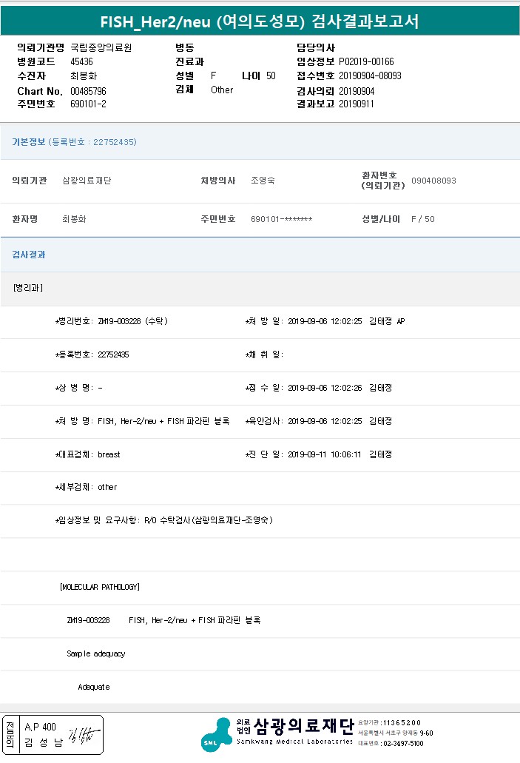Select representative phone 02-3497-5100
520x763 pixels.
coord(403,744)
